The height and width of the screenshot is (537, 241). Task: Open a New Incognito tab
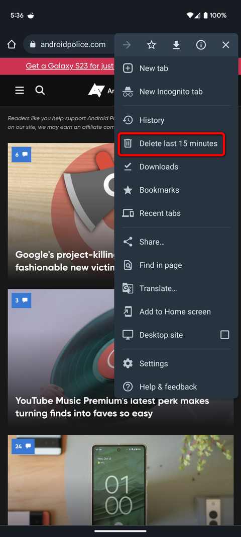point(176,92)
